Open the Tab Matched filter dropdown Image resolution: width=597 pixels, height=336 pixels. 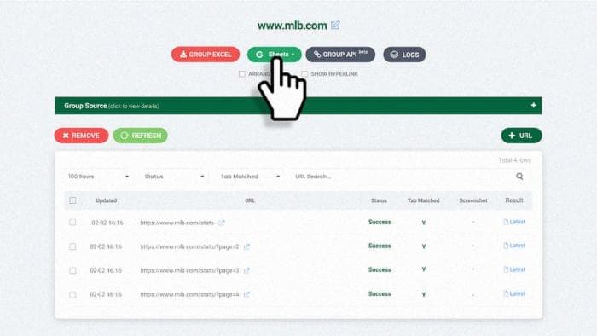pyautogui.click(x=250, y=177)
